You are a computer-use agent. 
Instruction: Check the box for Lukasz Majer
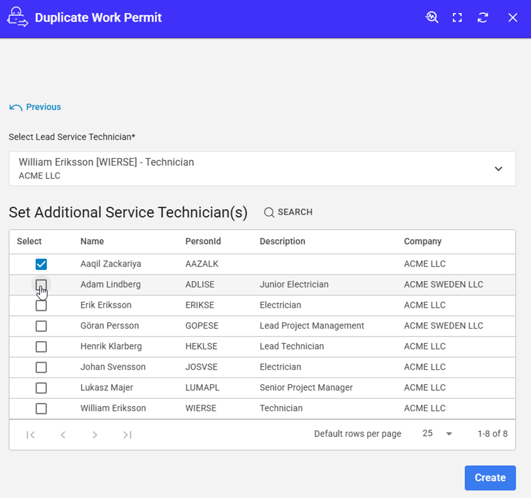coord(41,388)
